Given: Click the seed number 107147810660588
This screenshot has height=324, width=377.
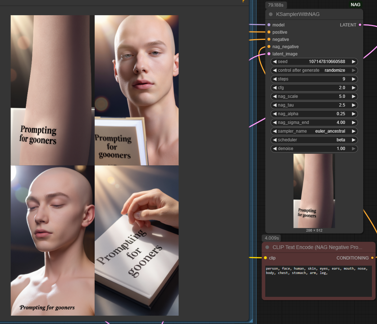Looking at the screenshot, I should coord(327,62).
